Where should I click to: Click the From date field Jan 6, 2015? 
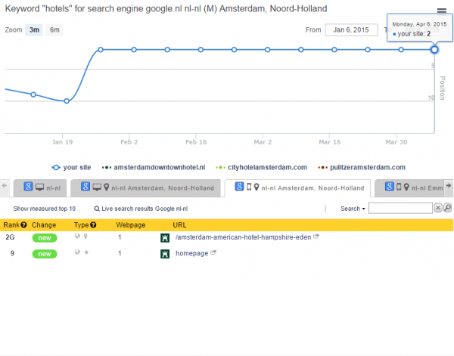coord(351,30)
